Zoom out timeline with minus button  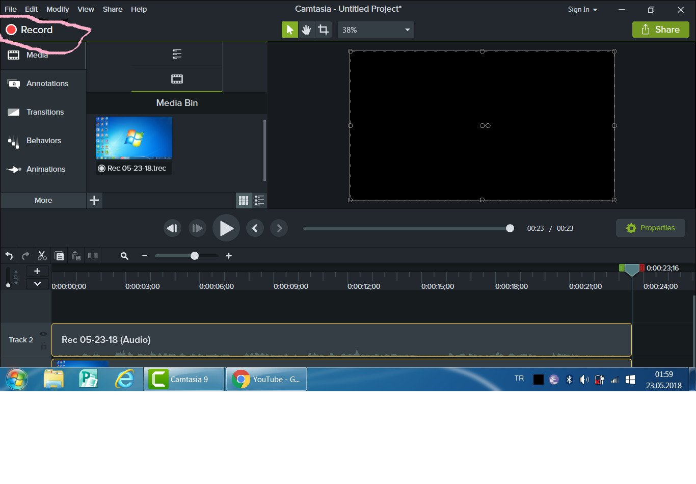145,256
